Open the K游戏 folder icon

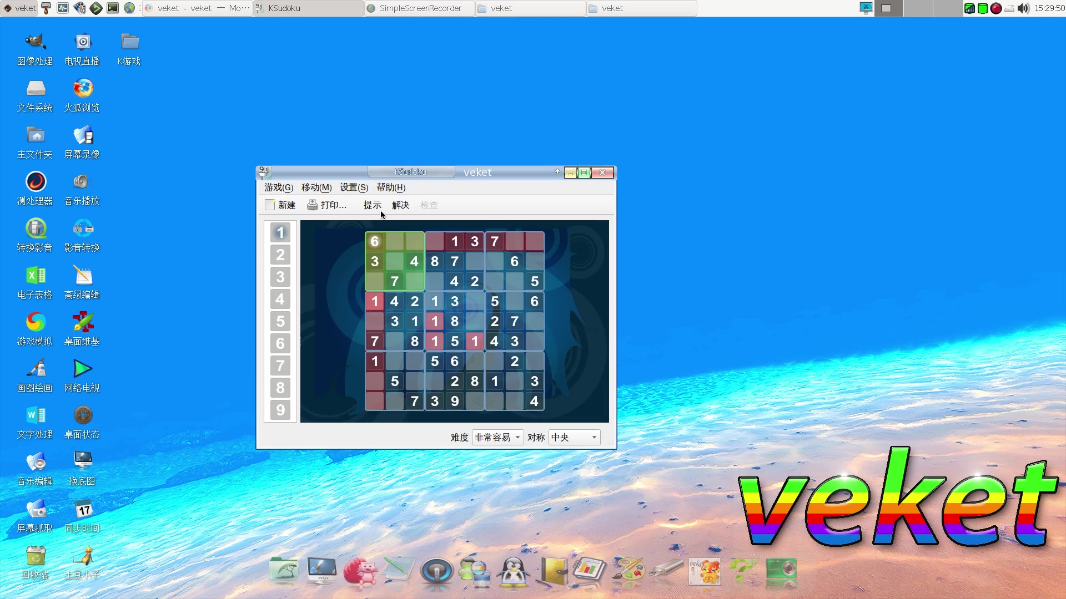129,42
